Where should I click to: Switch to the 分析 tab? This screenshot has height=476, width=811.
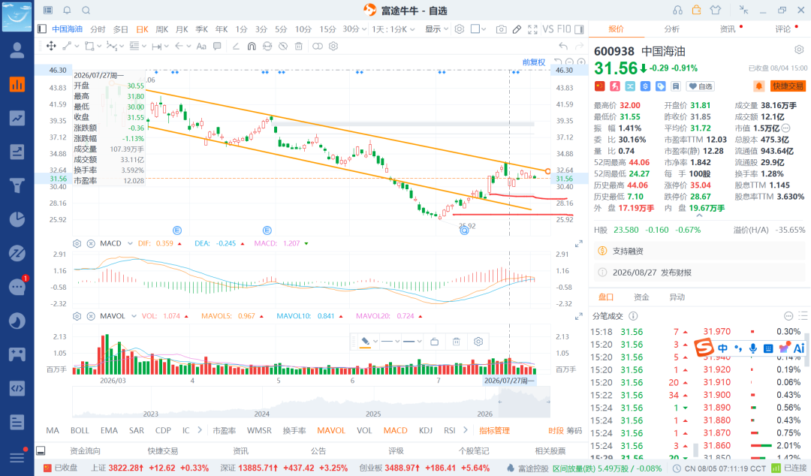[672, 29]
